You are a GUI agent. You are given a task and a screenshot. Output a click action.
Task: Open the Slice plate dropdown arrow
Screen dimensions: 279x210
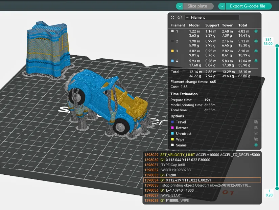point(180,6)
